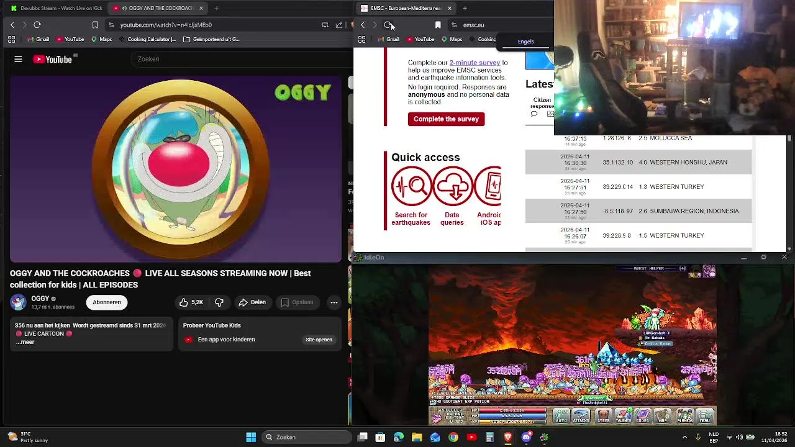Open Gmail bookmark in left browser
This screenshot has width=795, height=447.
pyautogui.click(x=38, y=39)
